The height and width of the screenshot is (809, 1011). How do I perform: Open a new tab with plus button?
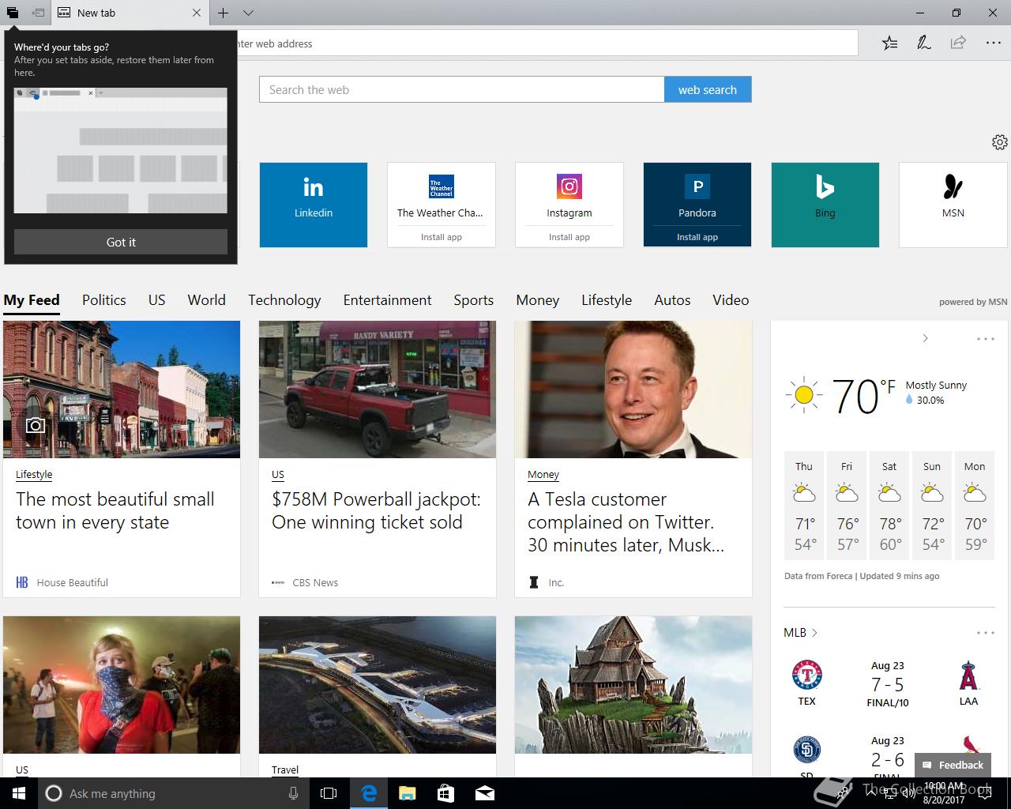224,13
